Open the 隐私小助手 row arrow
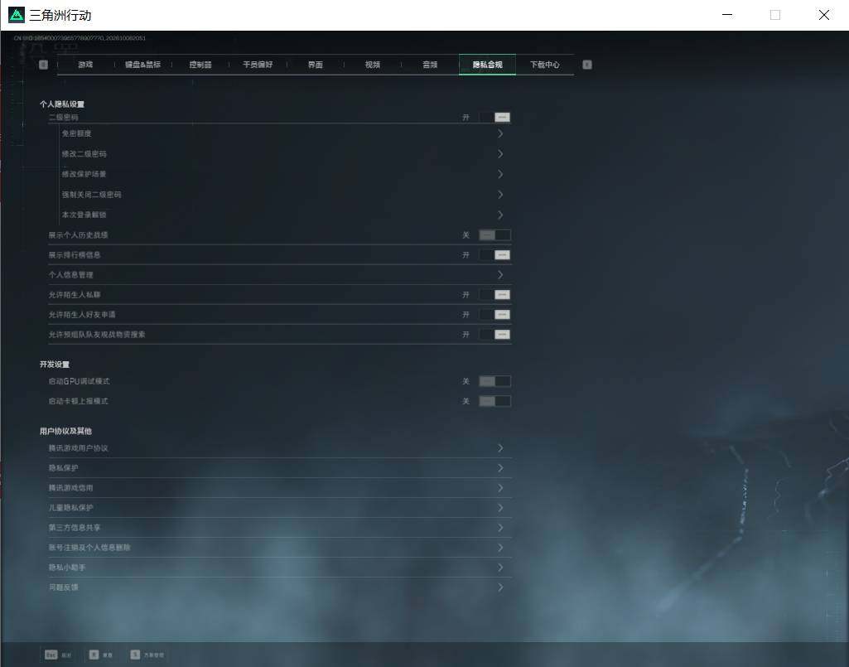Viewport: 849px width, 667px height. 500,568
